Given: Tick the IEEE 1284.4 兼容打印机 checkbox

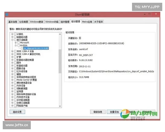Looking at the screenshot, I should pyautogui.click(x=15, y=54).
